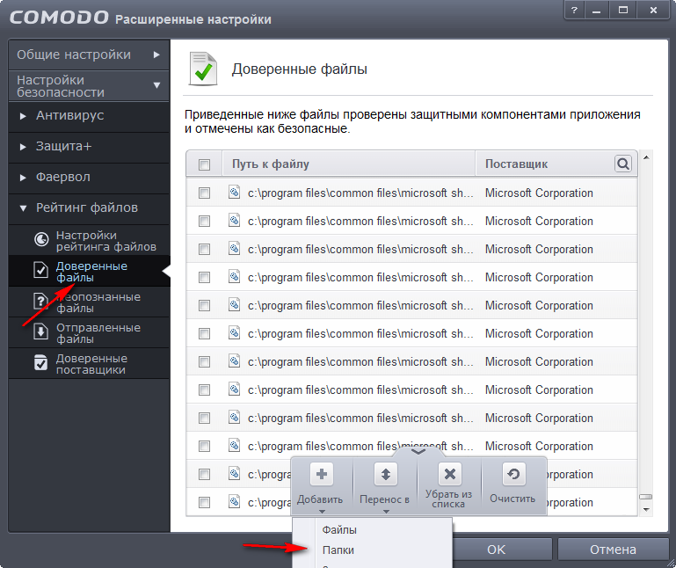Image resolution: width=676 pixels, height=568 pixels.
Task: Collapse the Рейтинг файлов tree item
Action: [23, 208]
